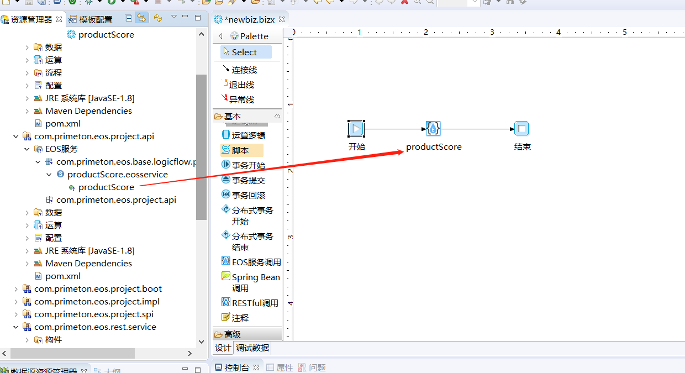Select the EOS服务调用 palette element

pyautogui.click(x=252, y=262)
